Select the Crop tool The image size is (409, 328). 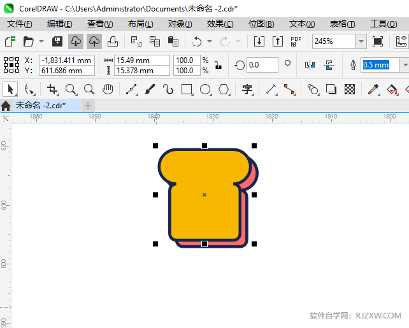tap(52, 90)
